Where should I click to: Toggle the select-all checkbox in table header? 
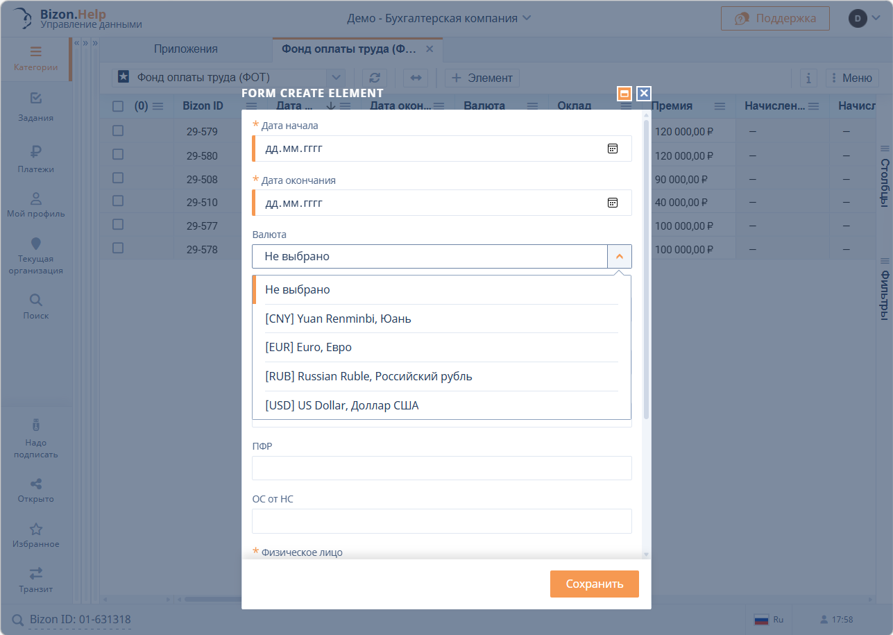[118, 106]
